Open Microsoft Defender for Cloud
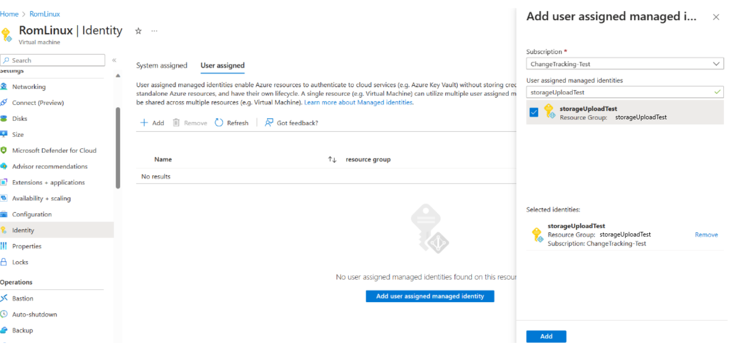Screen dimensions: 731x345 click(x=54, y=150)
